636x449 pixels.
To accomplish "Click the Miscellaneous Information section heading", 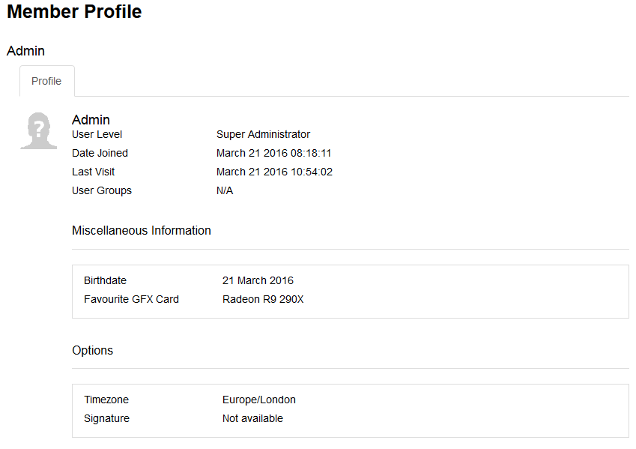I will pyautogui.click(x=141, y=230).
